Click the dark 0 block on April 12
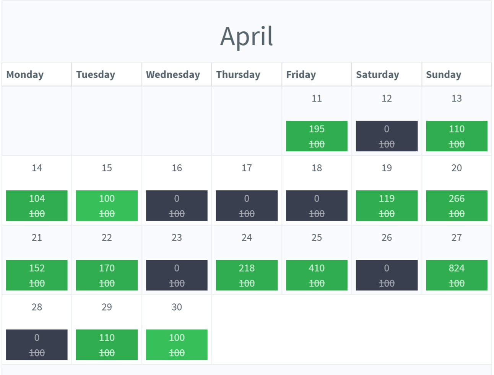This screenshot has height=375, width=494. tap(387, 136)
